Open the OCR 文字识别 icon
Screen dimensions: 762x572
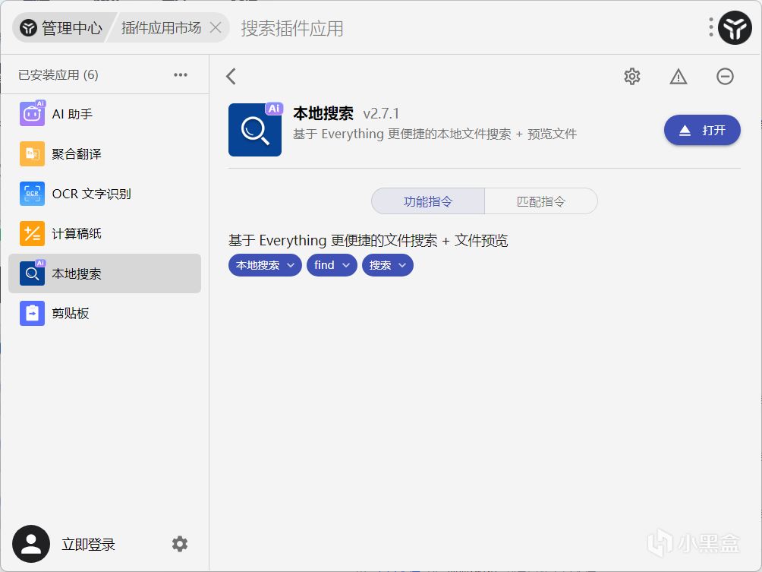[x=32, y=194]
